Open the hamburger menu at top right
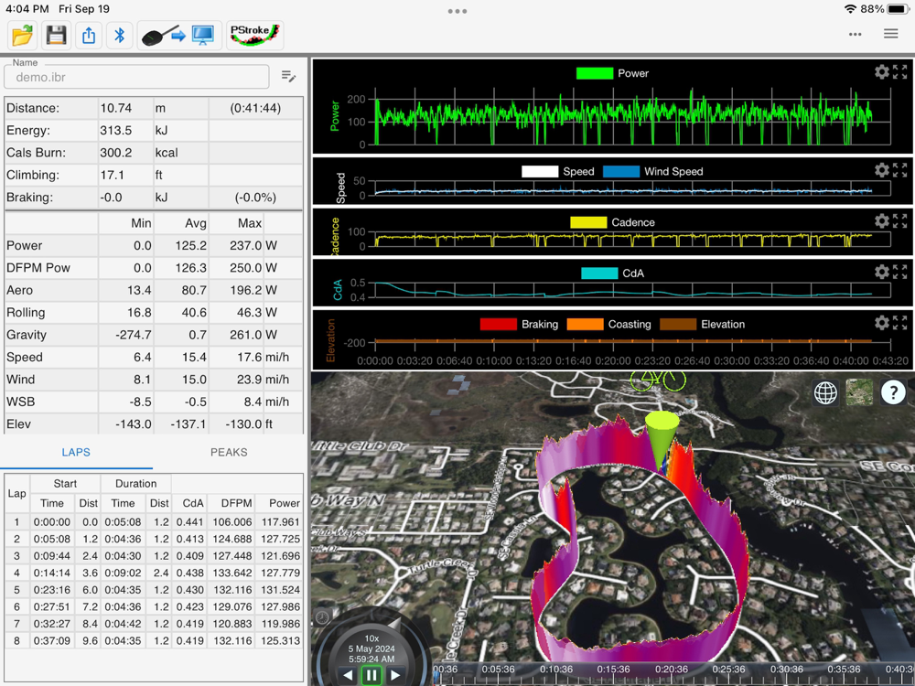 click(890, 34)
